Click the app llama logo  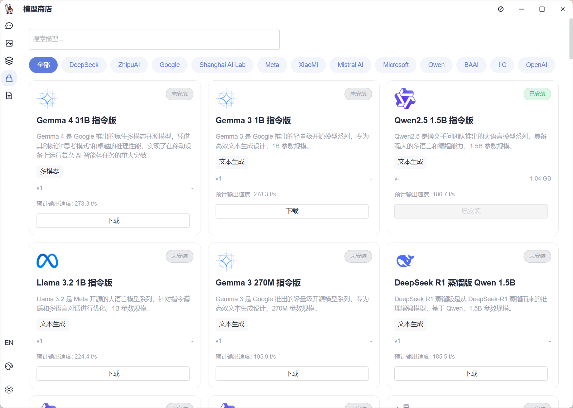9,9
